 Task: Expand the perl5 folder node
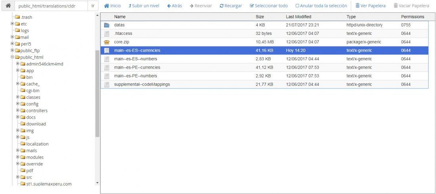[x=12, y=44]
